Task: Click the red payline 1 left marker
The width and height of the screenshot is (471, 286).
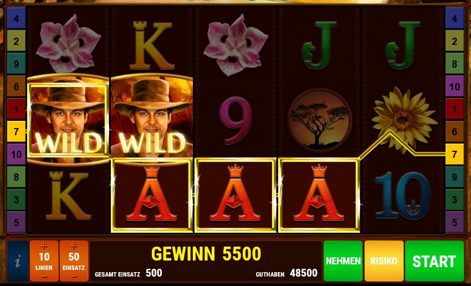Action: coord(16,109)
